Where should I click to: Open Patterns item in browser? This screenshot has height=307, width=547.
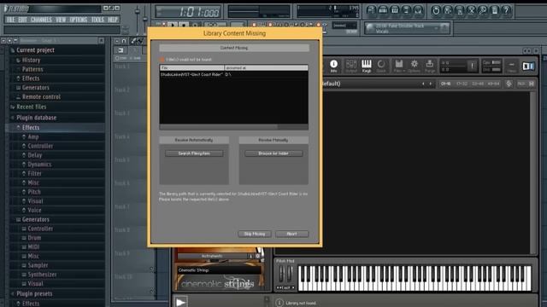coord(32,69)
